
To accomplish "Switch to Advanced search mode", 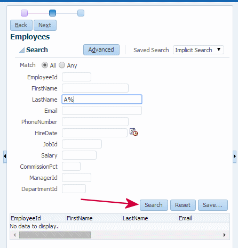I will coord(101,49).
